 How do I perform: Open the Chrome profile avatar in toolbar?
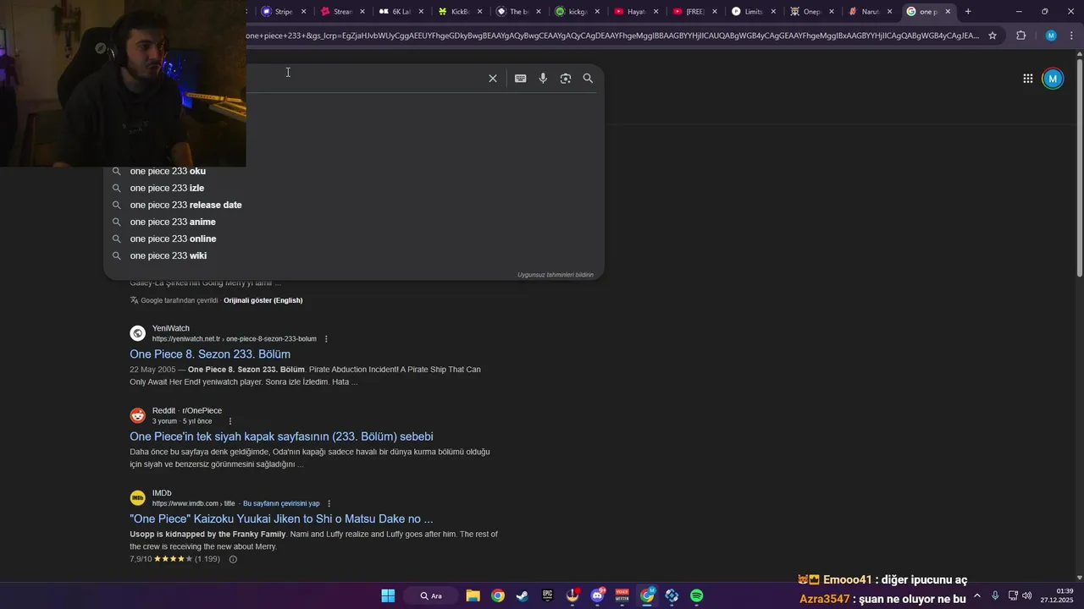pos(1051,36)
